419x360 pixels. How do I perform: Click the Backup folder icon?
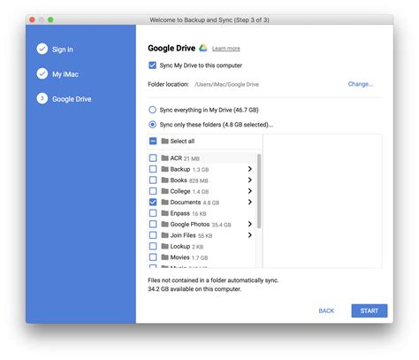click(164, 169)
